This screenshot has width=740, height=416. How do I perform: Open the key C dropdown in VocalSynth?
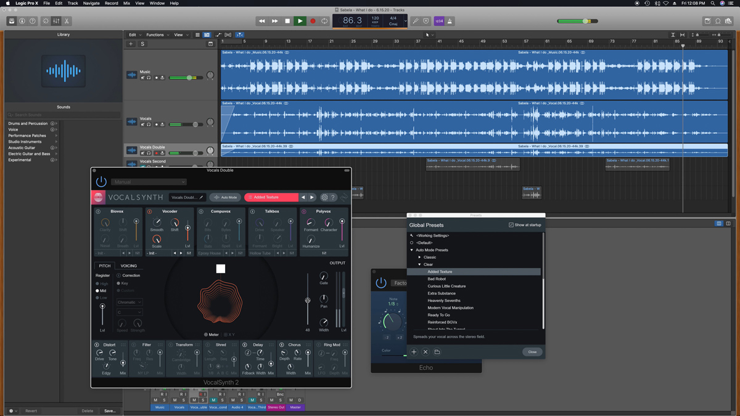[x=129, y=312]
